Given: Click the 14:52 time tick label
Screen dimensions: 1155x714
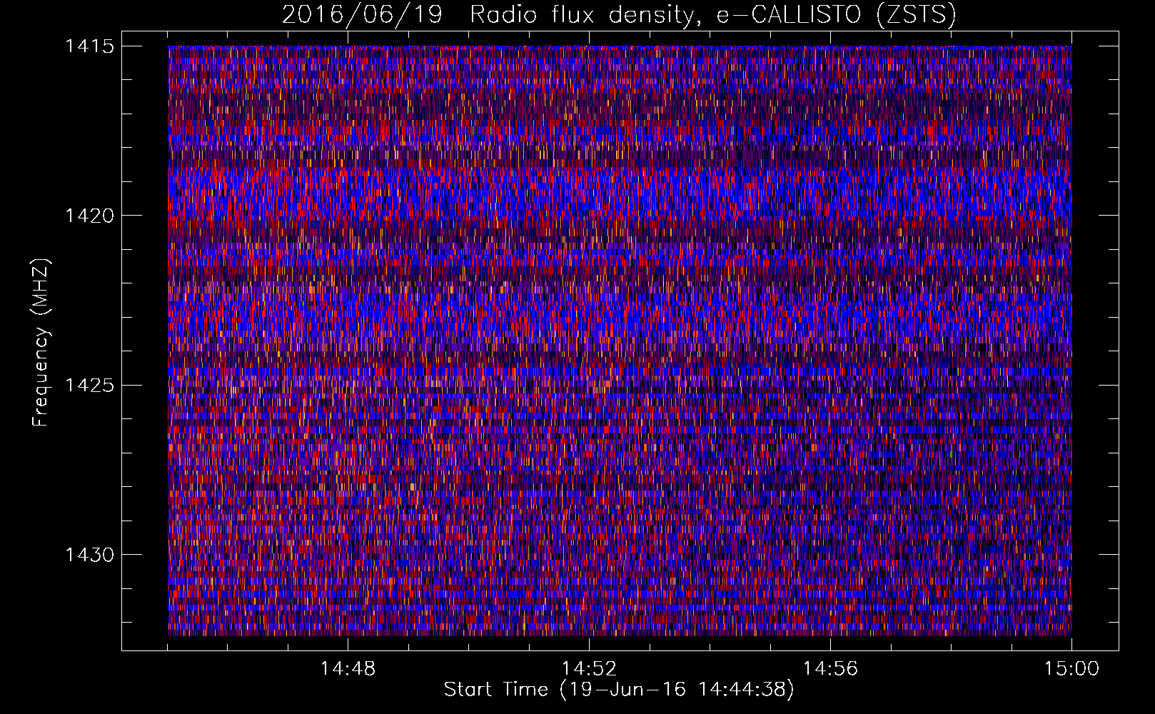Looking at the screenshot, I should [589, 669].
